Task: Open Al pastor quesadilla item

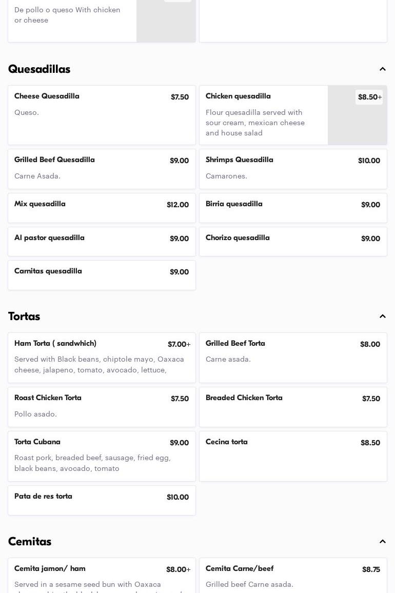Action: pos(102,242)
